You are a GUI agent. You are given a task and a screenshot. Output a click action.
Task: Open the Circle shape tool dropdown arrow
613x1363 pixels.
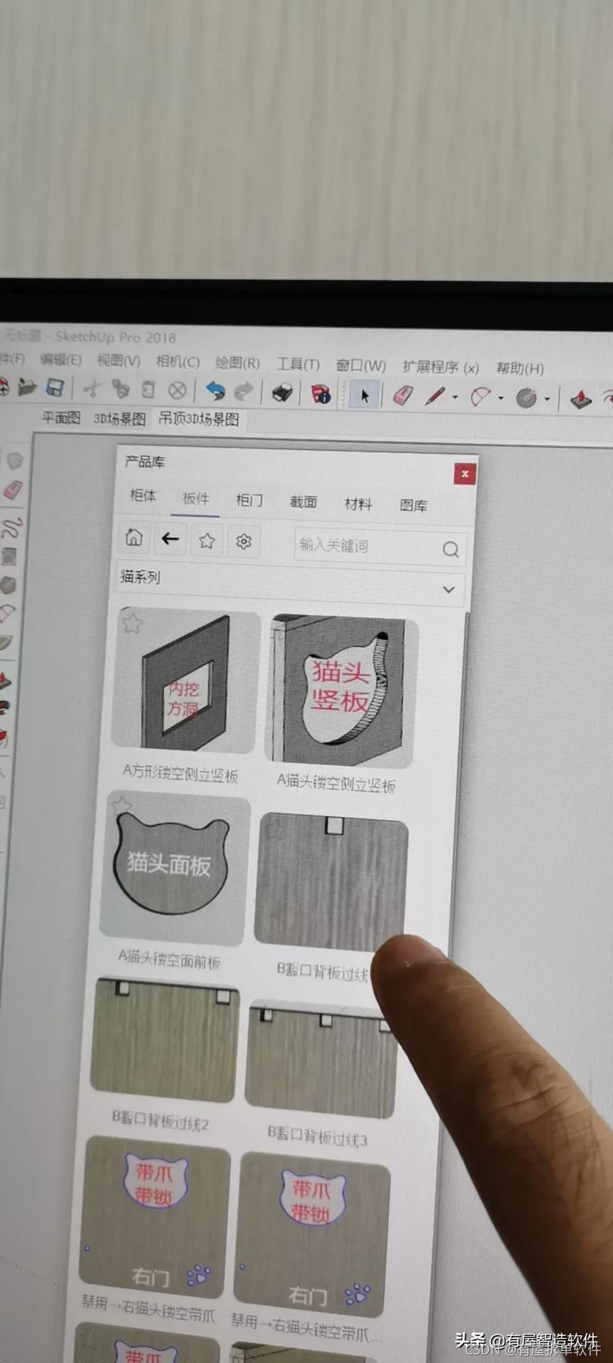pyautogui.click(x=547, y=400)
